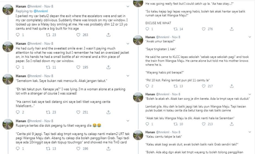Retweet the tweet showing 10 retweets
255x154 pixels.
click(175, 124)
